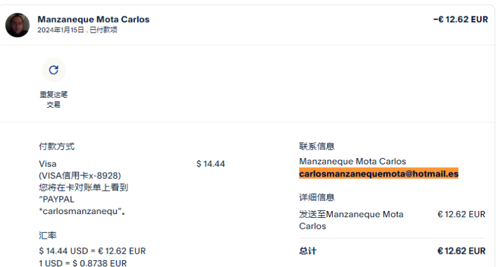Click the bold total €12.62 EUR amount
The height and width of the screenshot is (267, 501).
tap(461, 251)
